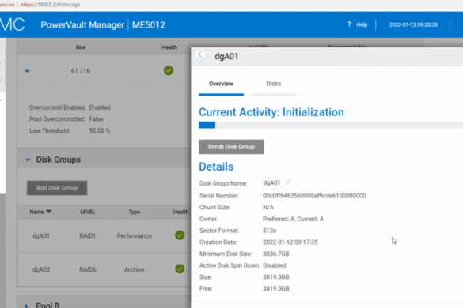The width and height of the screenshot is (463, 308).
Task: Click the Type column header
Action: point(135,212)
